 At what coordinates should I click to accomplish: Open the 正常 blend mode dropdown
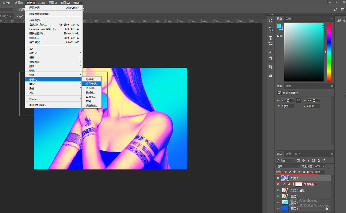pos(288,166)
